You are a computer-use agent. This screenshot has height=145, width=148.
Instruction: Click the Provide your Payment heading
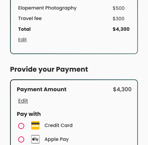[x=49, y=69]
